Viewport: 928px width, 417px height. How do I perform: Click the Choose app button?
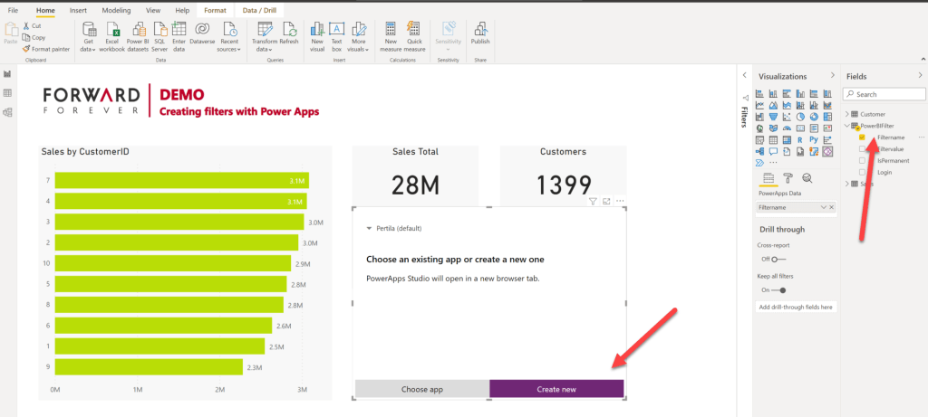(421, 389)
